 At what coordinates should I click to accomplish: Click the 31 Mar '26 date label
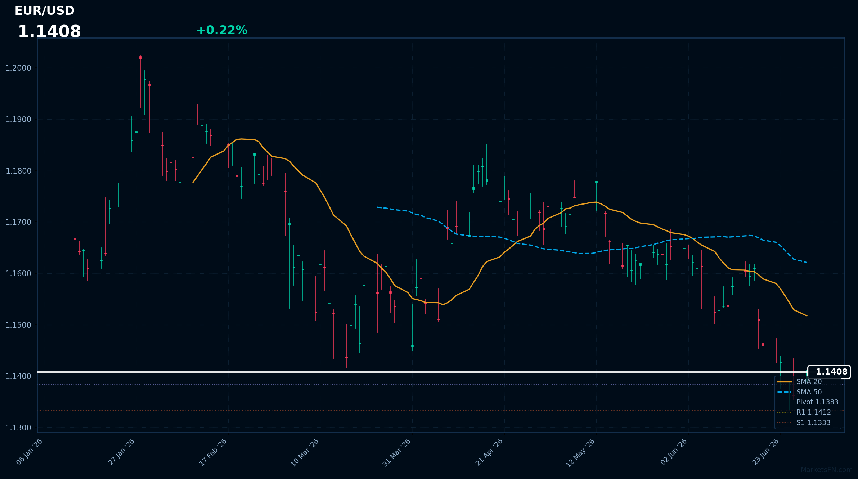pyautogui.click(x=397, y=452)
